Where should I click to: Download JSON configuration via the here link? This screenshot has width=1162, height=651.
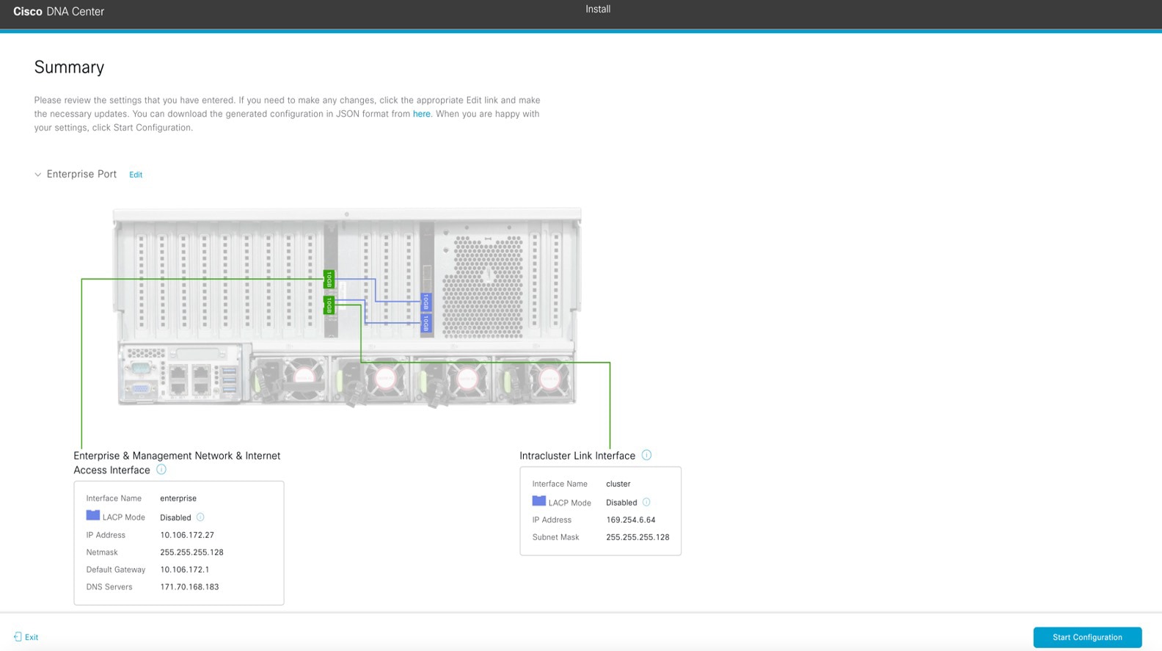422,114
